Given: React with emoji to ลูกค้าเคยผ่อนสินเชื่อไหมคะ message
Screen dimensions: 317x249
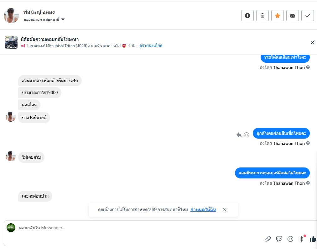Looking at the screenshot, I should point(247,135).
